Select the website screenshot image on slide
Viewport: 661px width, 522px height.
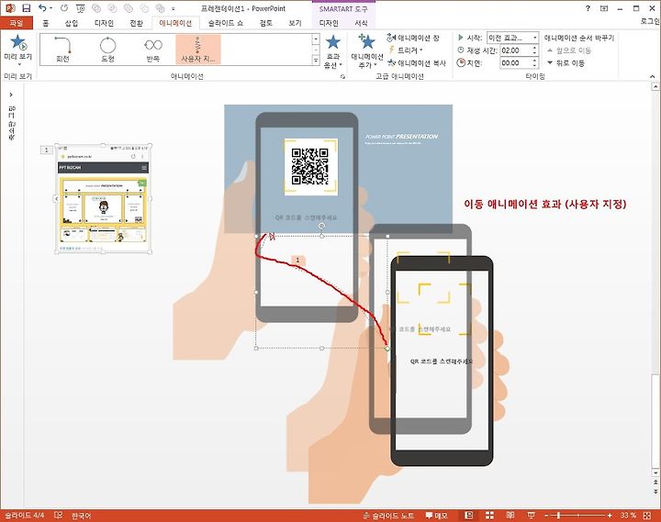(x=103, y=199)
